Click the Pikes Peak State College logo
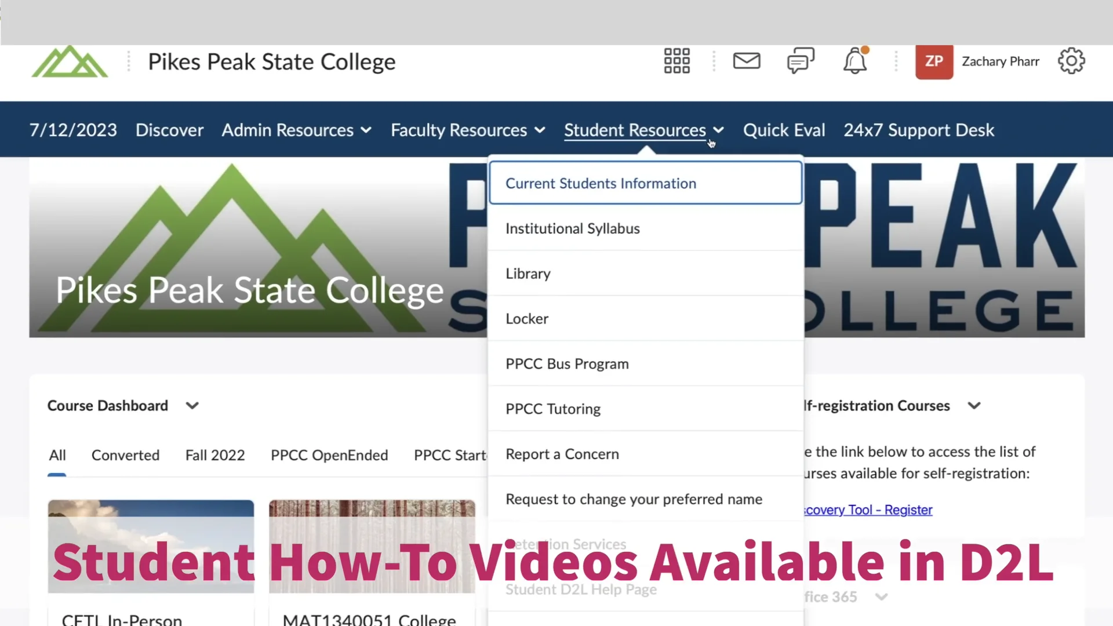The image size is (1113, 626). pyautogui.click(x=69, y=61)
